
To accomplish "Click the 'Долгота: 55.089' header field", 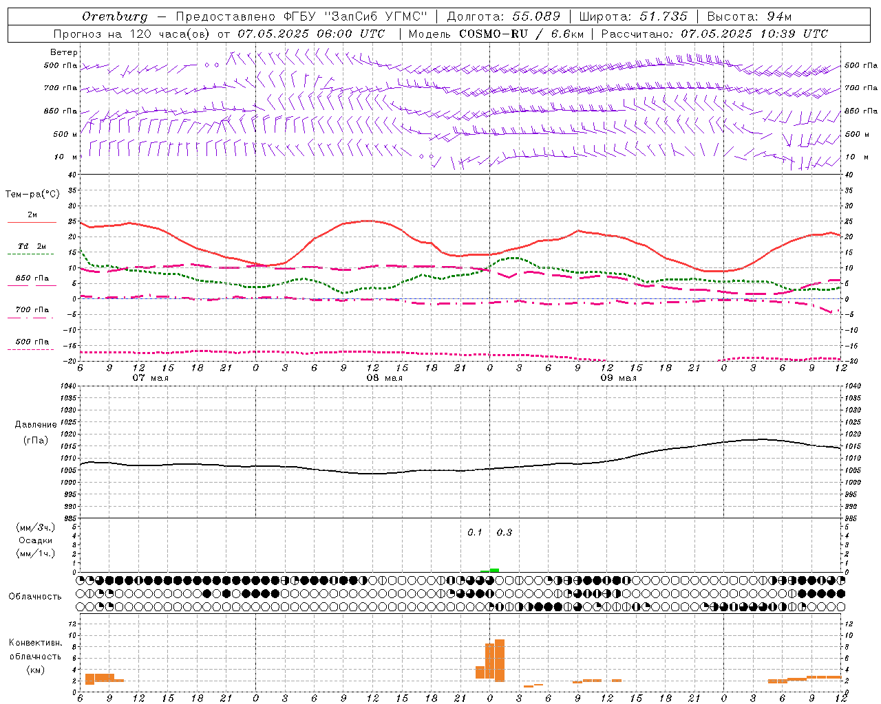I will tap(504, 16).
